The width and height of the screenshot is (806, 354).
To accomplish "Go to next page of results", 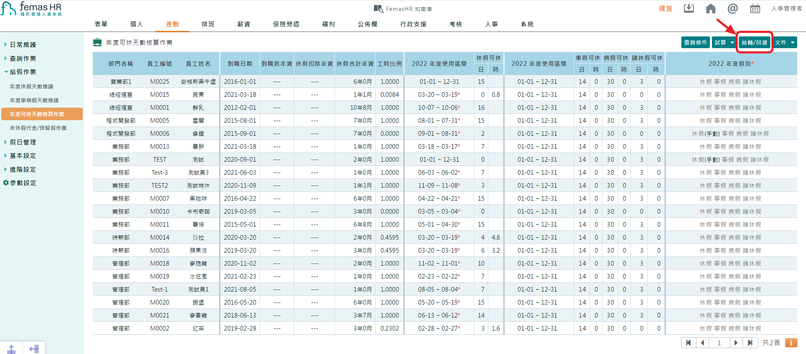I will [736, 343].
